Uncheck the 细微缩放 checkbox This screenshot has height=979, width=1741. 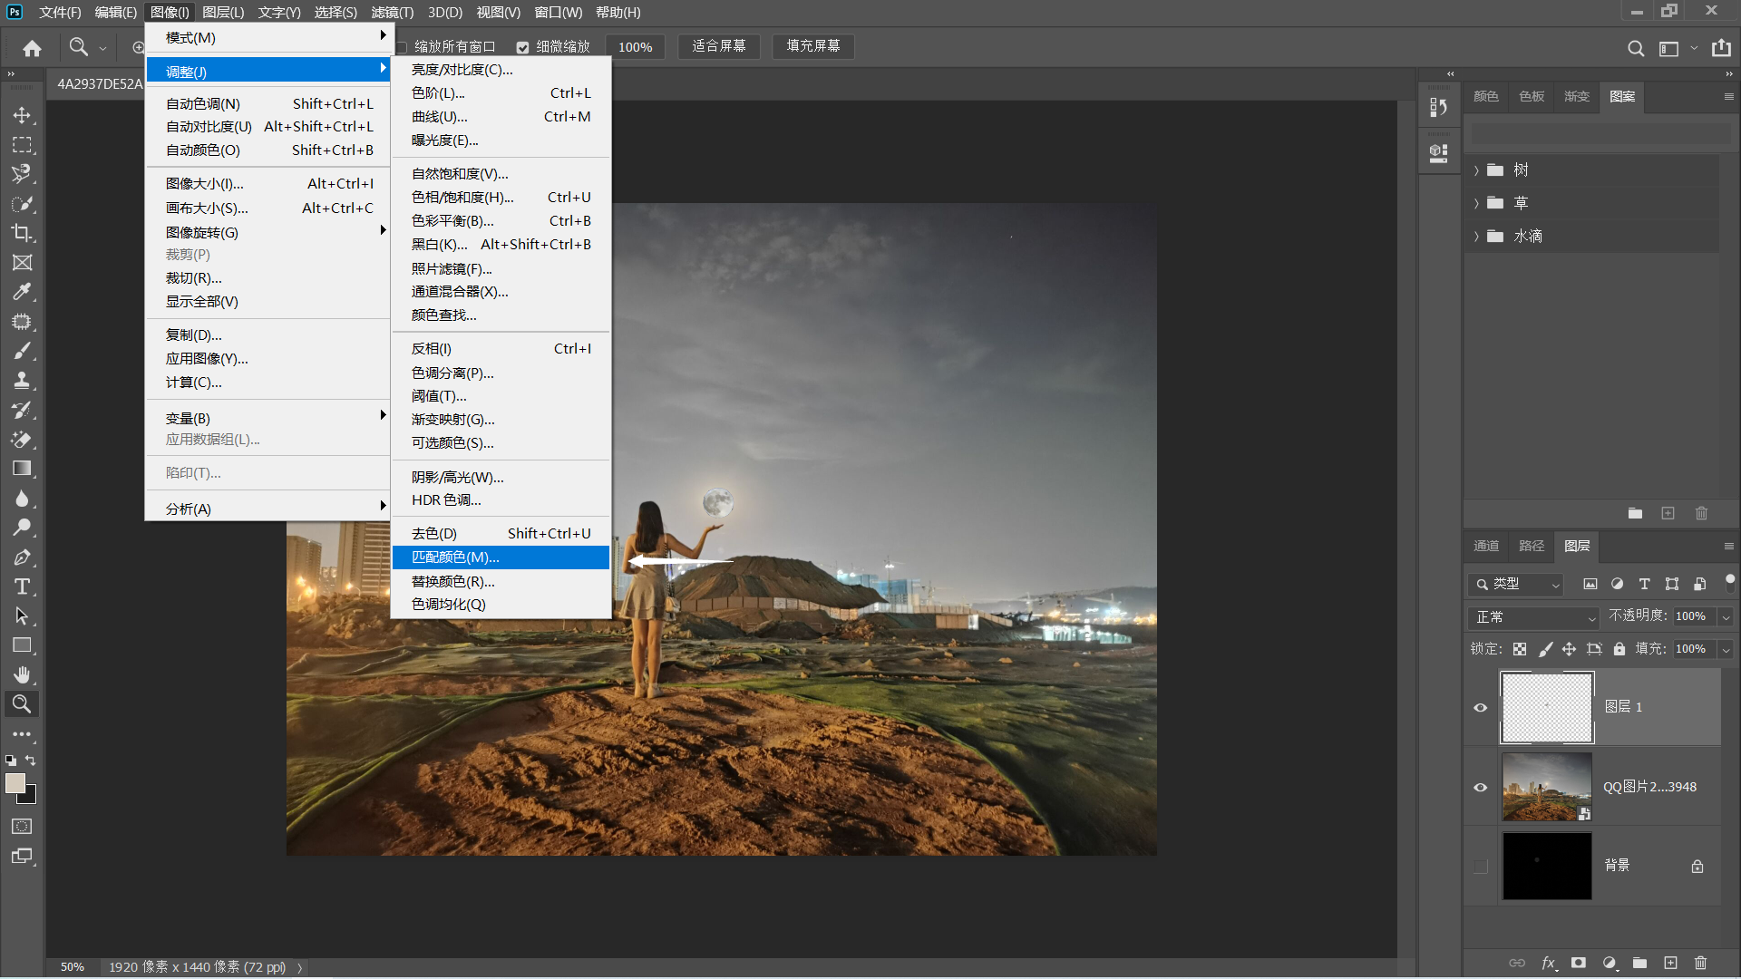523,47
